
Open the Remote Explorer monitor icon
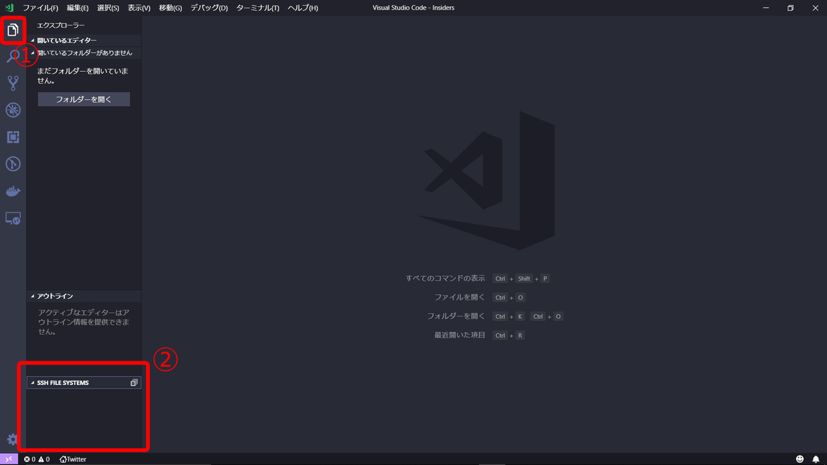click(13, 218)
